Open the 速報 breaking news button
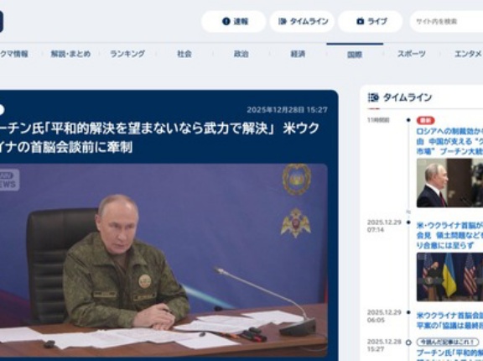483x361 pixels. point(233,22)
